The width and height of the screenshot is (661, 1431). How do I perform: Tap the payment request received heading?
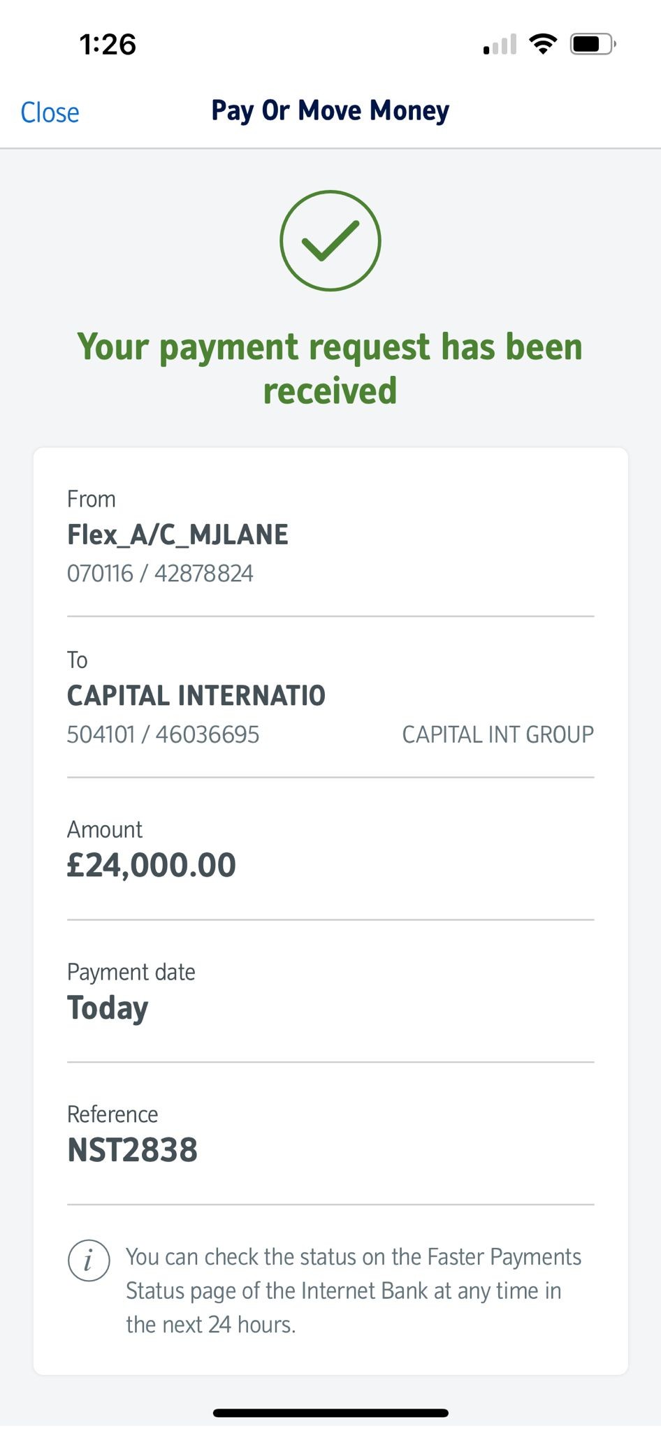pyautogui.click(x=330, y=368)
